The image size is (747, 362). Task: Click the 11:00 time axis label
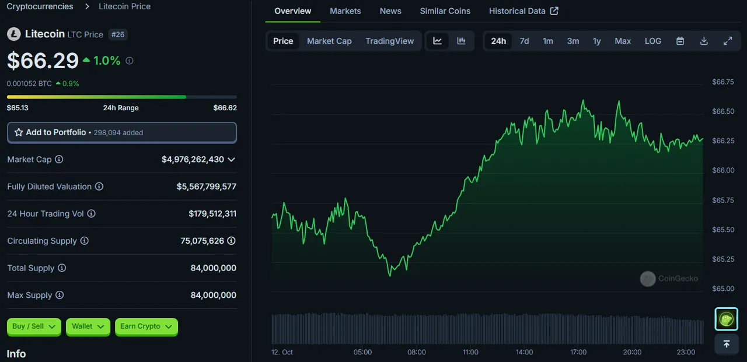tap(470, 352)
